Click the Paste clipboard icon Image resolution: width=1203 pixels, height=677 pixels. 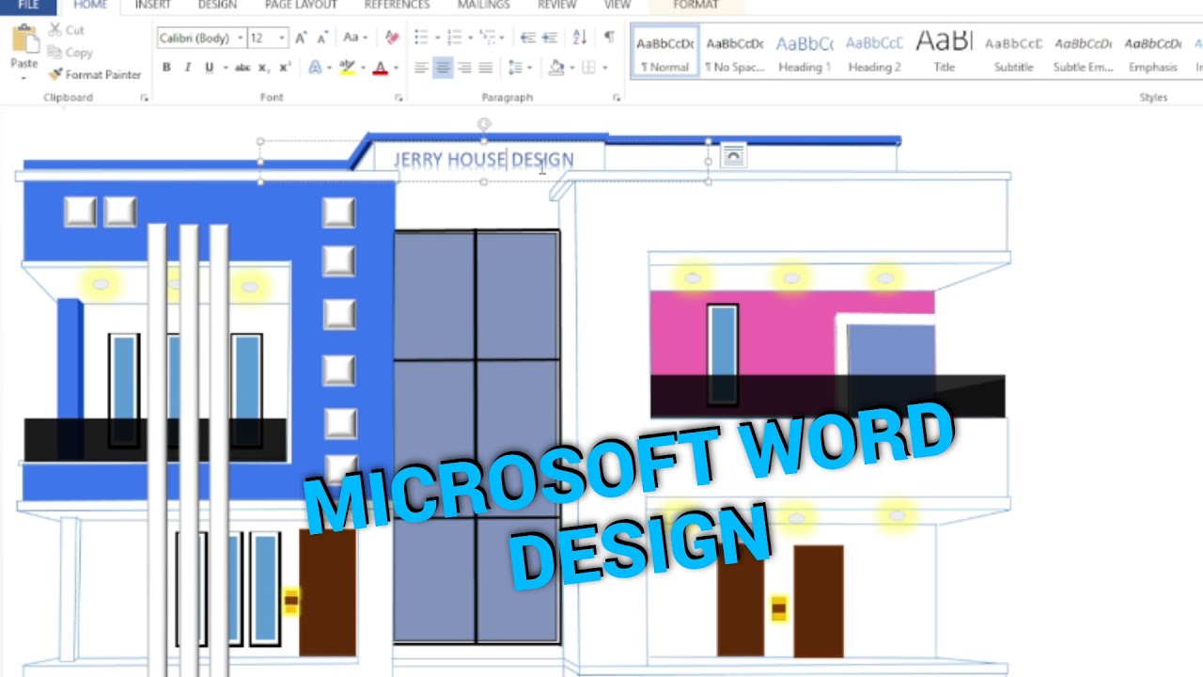click(x=24, y=39)
